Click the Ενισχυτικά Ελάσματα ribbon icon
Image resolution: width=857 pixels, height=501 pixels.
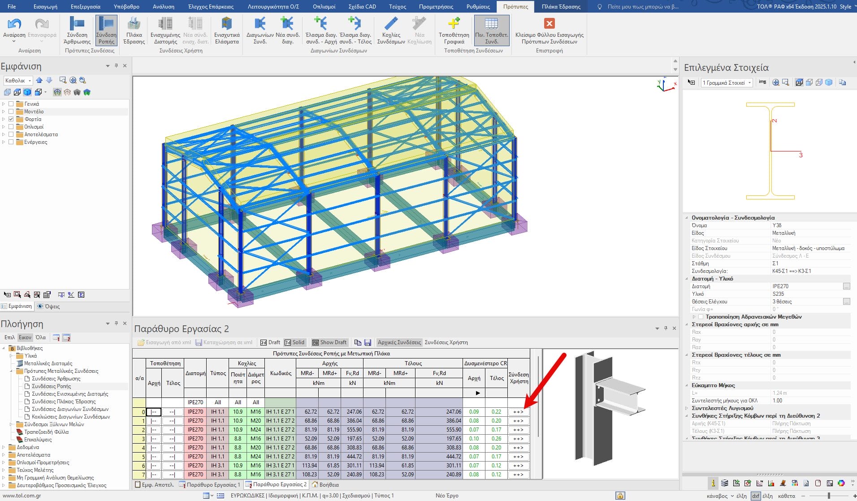coord(227,25)
